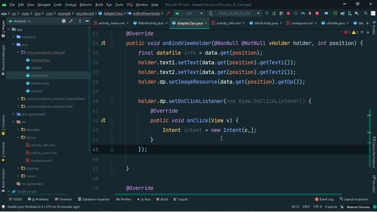Toggle fold marker at line 40
This screenshot has height=212, width=377.
click(x=112, y=101)
